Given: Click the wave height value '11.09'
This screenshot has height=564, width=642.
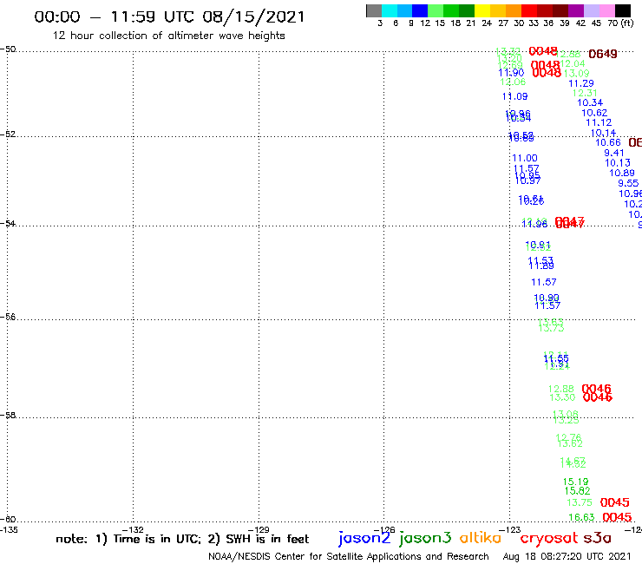Looking at the screenshot, I should point(514,96).
